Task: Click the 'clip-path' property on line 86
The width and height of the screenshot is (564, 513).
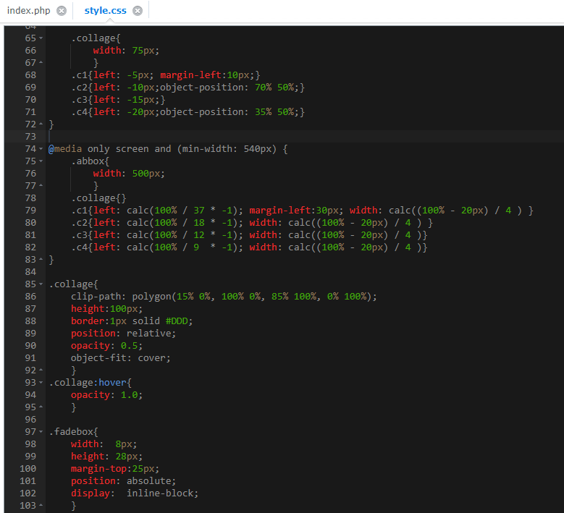Action: (x=96, y=297)
